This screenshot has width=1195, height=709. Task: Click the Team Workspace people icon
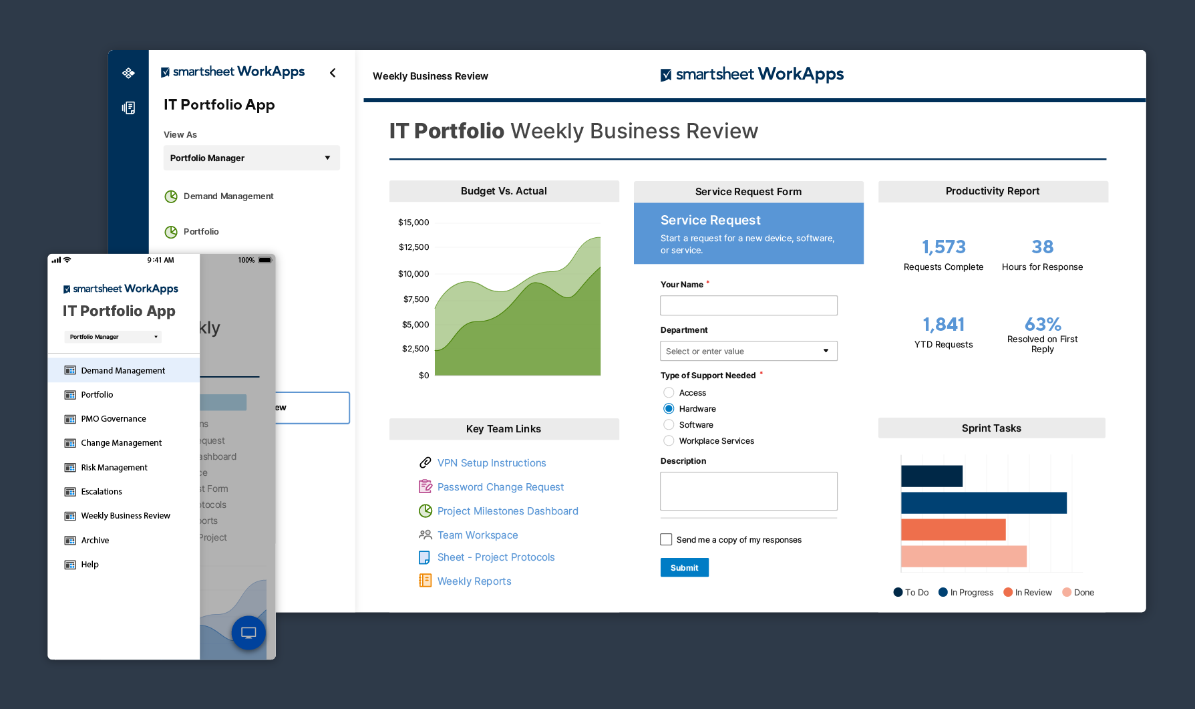pyautogui.click(x=425, y=535)
